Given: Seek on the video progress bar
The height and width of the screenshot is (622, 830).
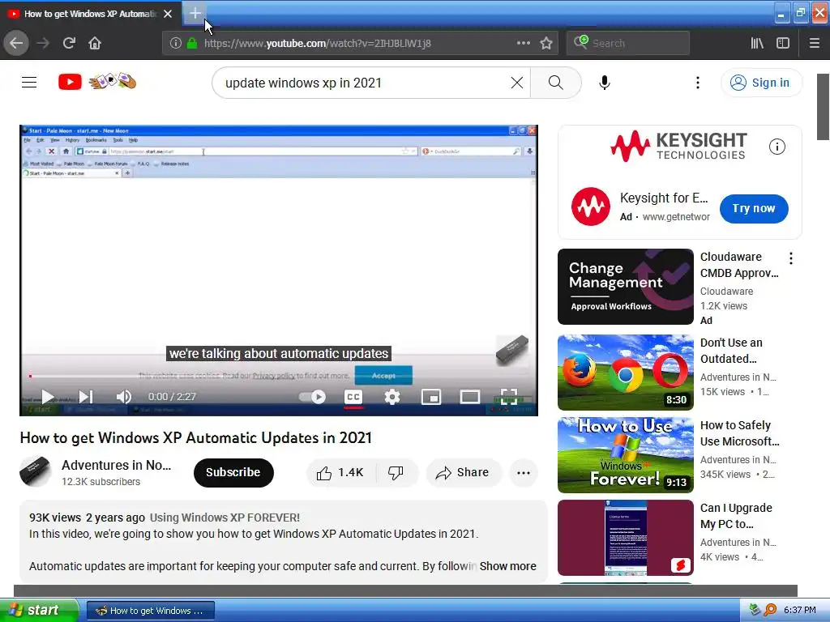Looking at the screenshot, I should pos(279,376).
